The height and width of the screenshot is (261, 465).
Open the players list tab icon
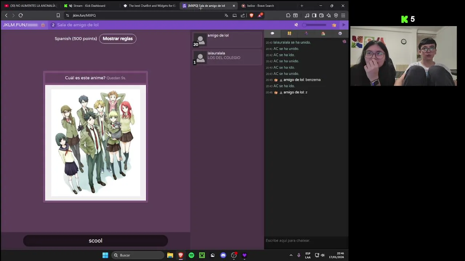coord(289,33)
